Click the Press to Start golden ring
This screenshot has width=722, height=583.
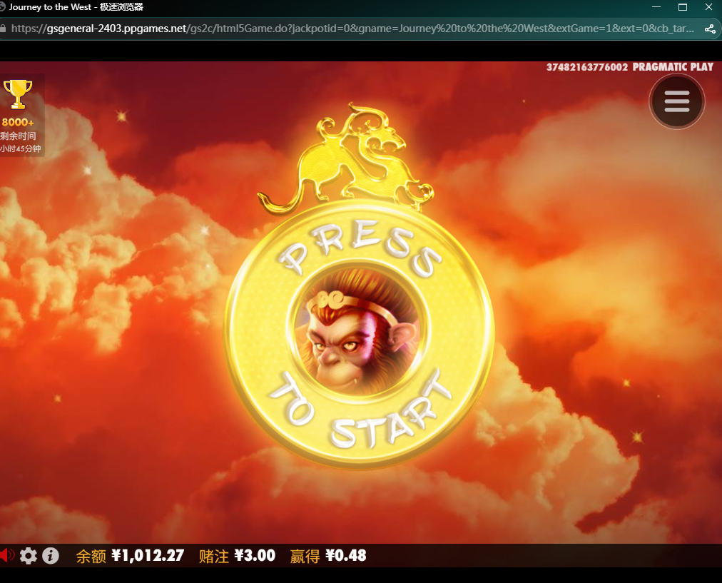point(360,335)
